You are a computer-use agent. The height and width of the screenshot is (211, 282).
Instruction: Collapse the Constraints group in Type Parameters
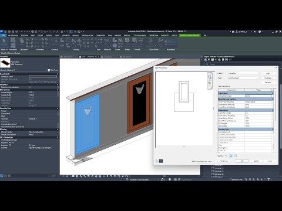point(272,93)
